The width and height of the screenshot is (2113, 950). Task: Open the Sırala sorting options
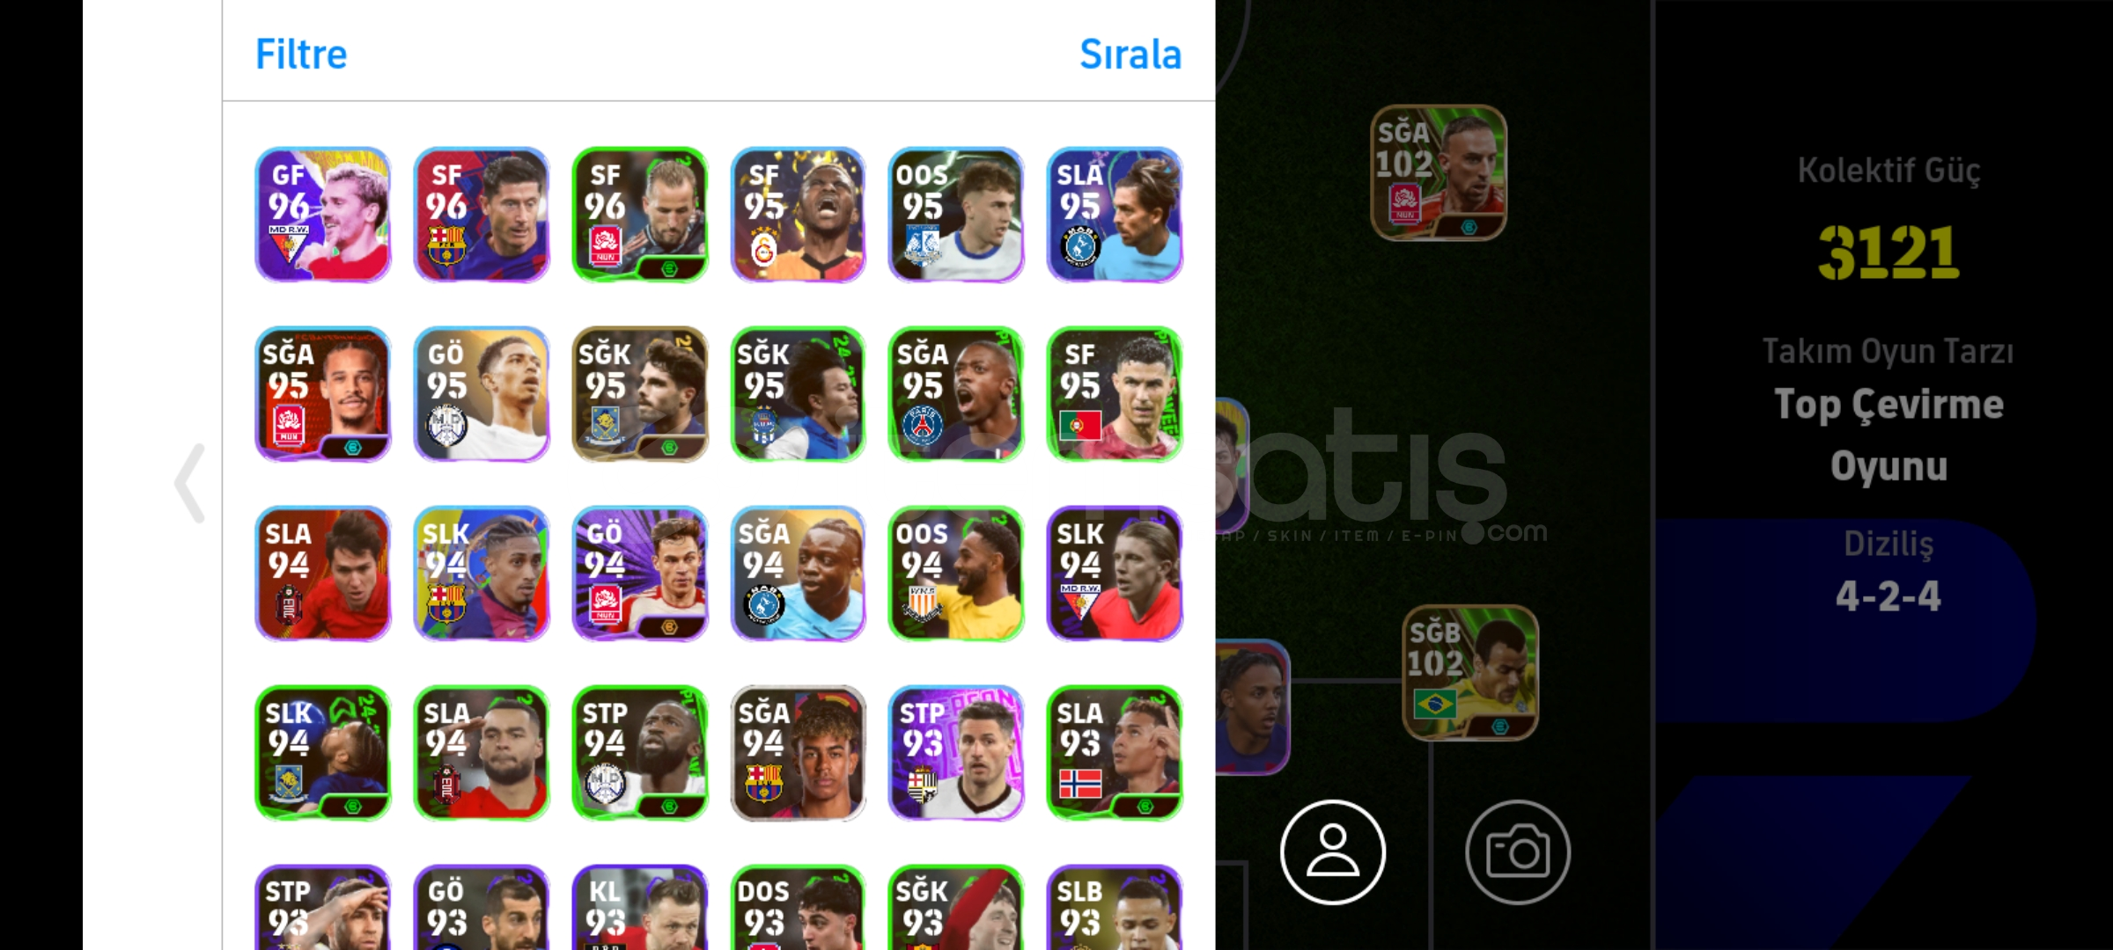coord(1130,55)
